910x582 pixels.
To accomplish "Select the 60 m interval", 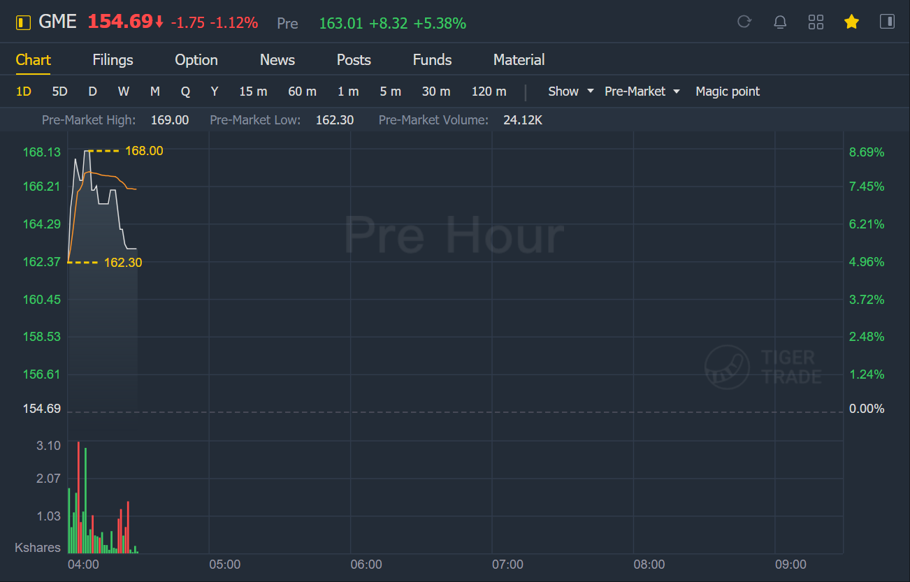I will [302, 92].
